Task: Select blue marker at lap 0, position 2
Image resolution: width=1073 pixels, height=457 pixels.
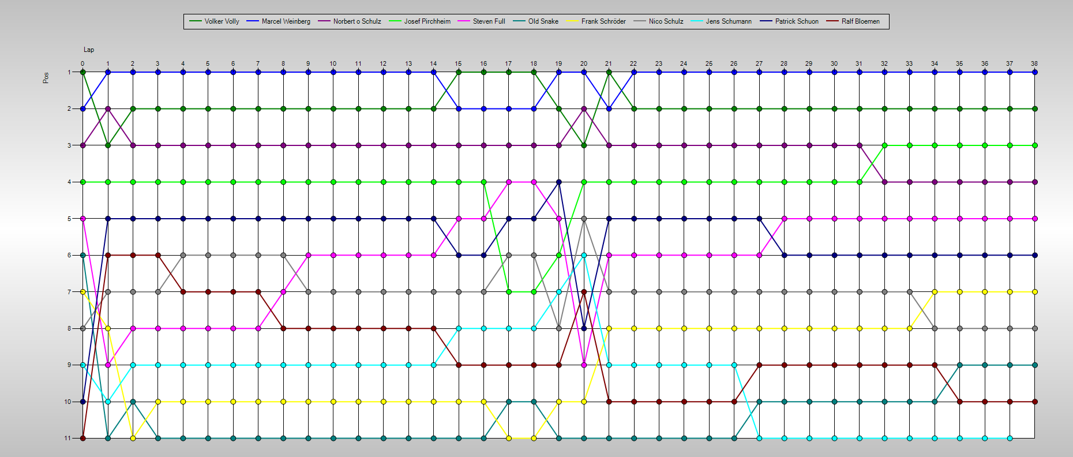Action: click(x=83, y=108)
